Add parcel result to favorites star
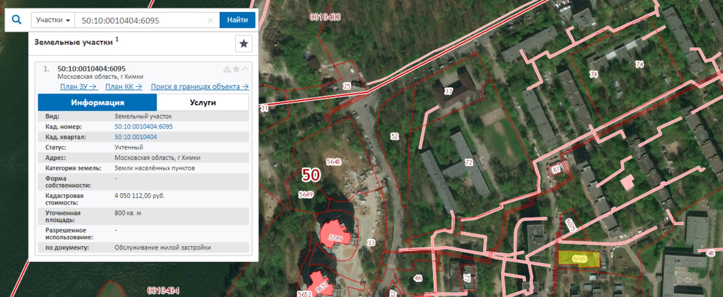Viewport: 723px width, 297px height. 236,69
